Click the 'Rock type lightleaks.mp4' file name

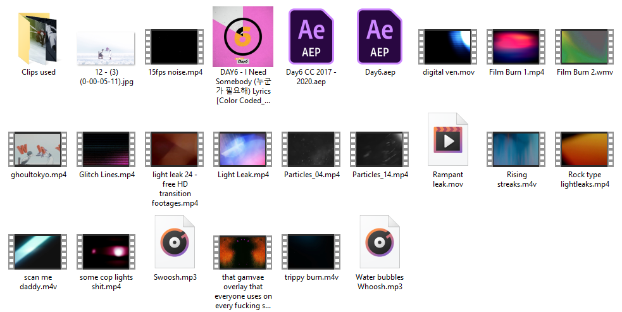pyautogui.click(x=585, y=180)
